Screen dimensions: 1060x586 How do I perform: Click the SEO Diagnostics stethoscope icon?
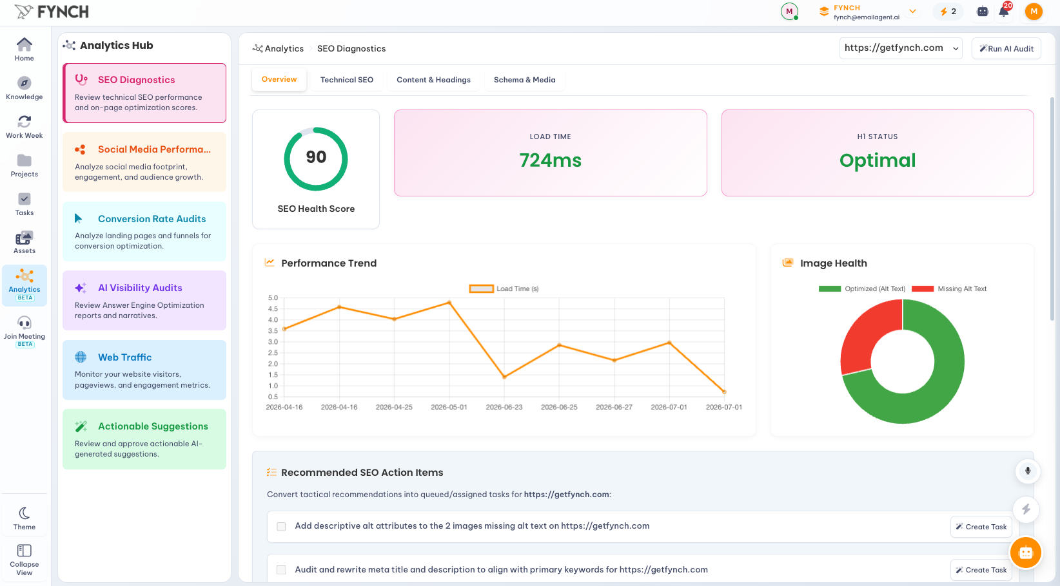click(81, 80)
